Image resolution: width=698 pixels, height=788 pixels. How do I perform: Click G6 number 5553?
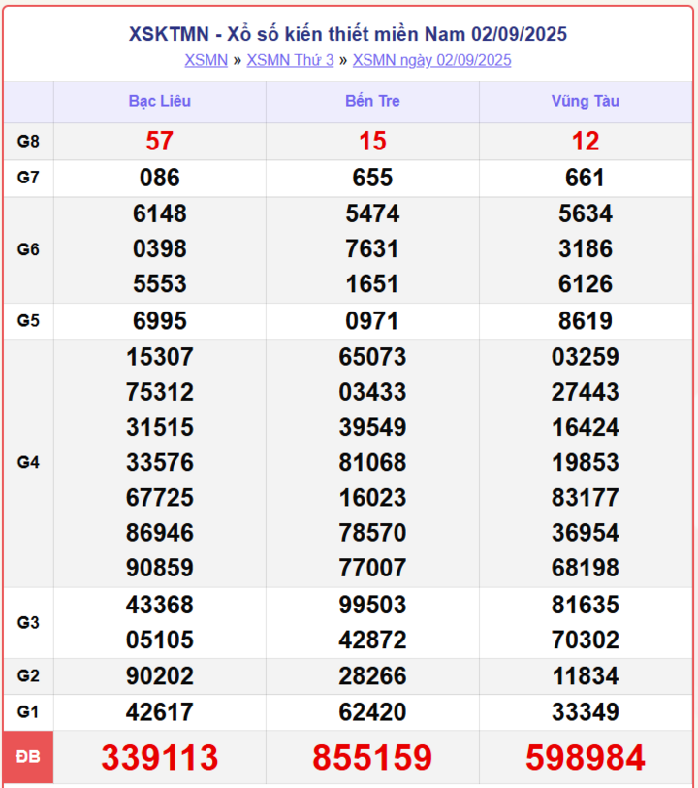pyautogui.click(x=160, y=284)
